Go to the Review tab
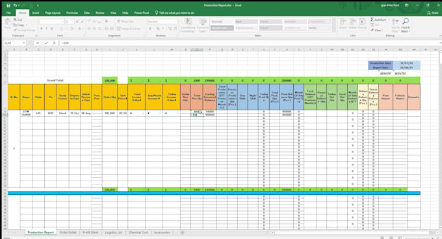Image resolution: width=442 pixels, height=239 pixels. point(100,13)
